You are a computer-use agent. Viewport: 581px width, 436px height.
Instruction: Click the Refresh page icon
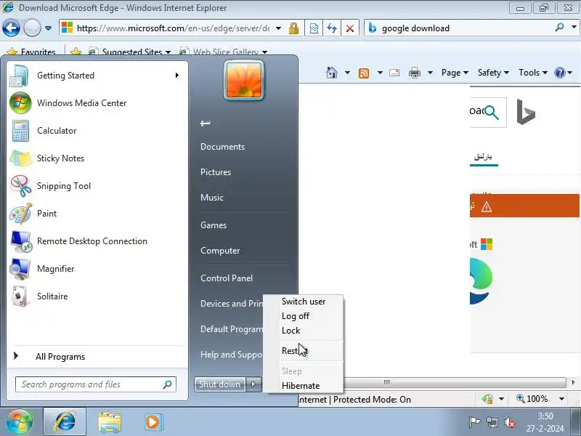point(332,28)
